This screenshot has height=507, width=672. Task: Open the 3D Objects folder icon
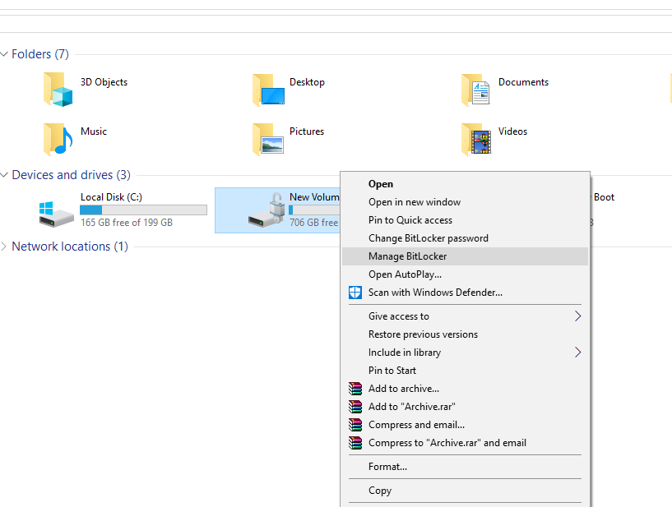(x=58, y=90)
